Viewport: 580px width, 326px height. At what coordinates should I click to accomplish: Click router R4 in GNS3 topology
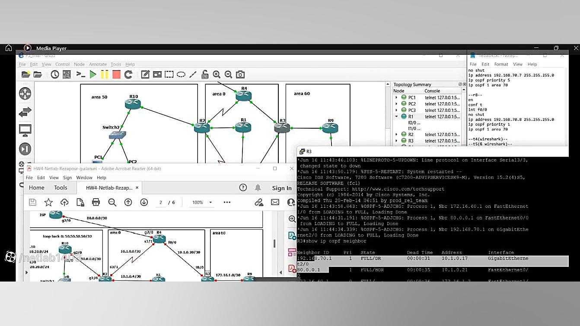pos(243,96)
